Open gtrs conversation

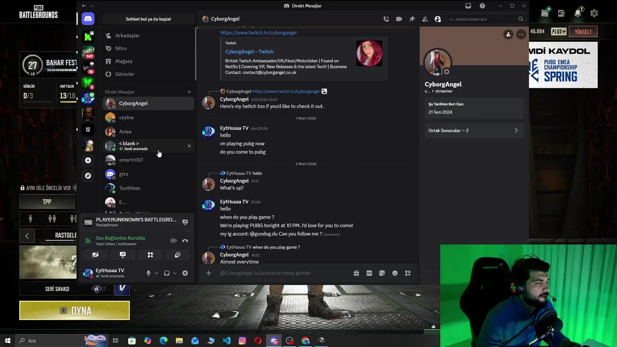click(148, 174)
